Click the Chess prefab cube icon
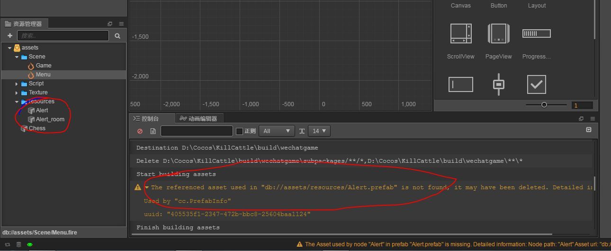611x251 pixels. (24, 128)
